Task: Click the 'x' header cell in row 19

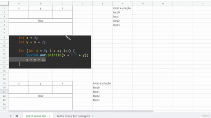Action: pos(19,83)
